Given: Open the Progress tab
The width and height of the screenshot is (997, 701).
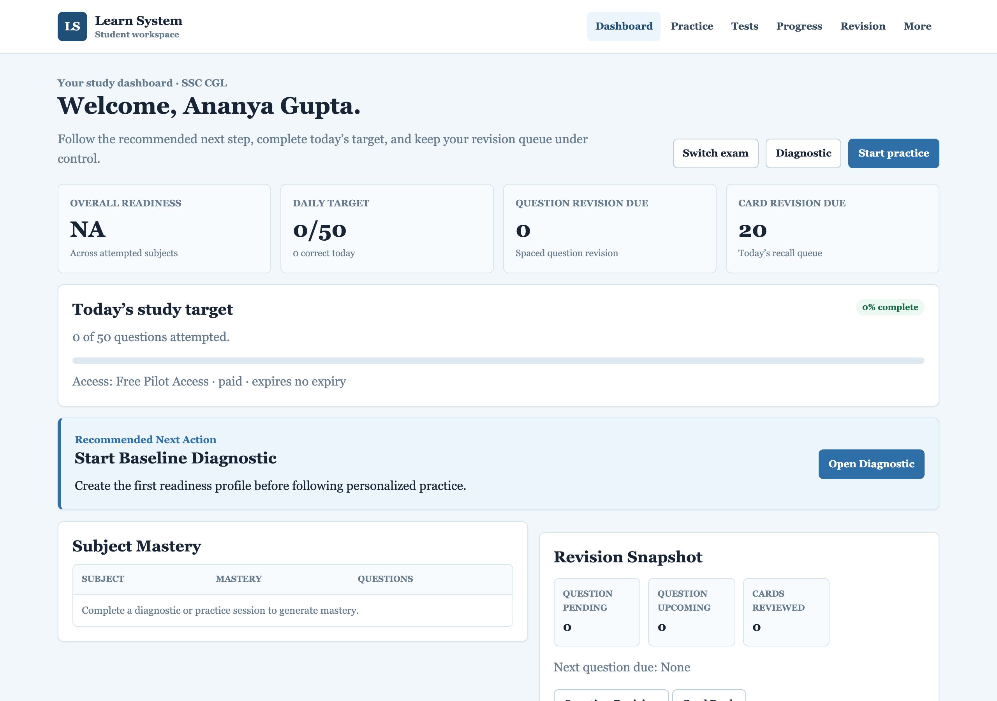Looking at the screenshot, I should pyautogui.click(x=799, y=26).
